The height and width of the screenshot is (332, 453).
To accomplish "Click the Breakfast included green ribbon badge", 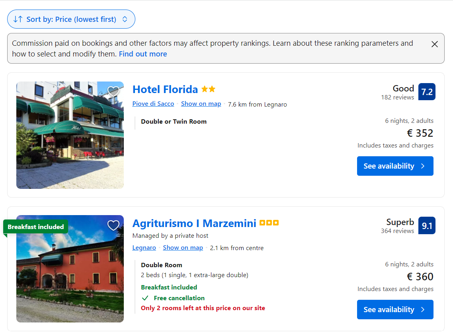I will pyautogui.click(x=36, y=227).
